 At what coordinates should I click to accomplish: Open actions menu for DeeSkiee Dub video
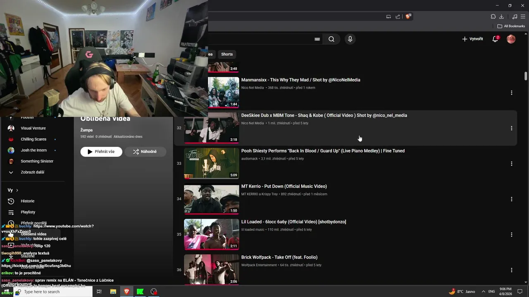[512, 128]
